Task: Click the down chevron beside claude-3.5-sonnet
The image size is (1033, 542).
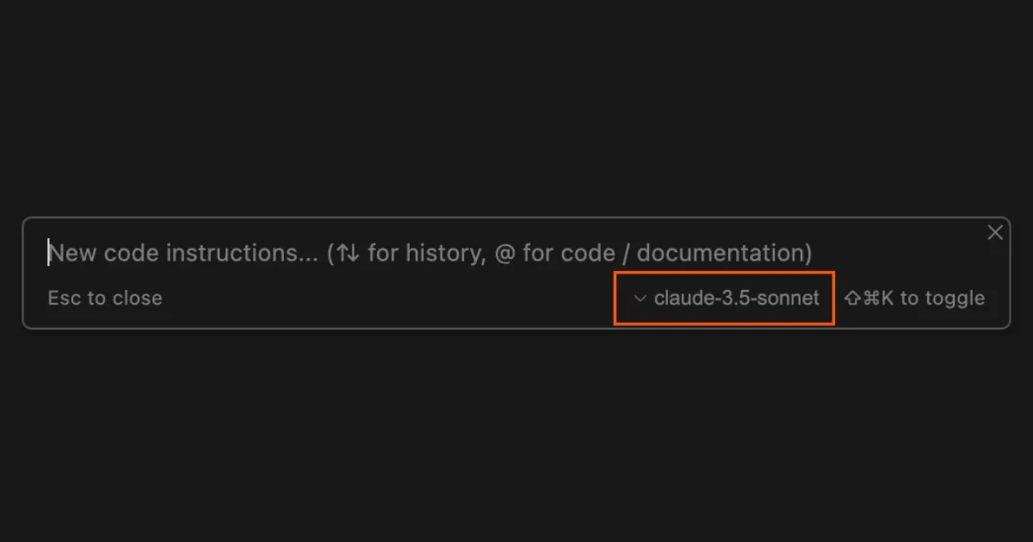Action: coord(640,299)
